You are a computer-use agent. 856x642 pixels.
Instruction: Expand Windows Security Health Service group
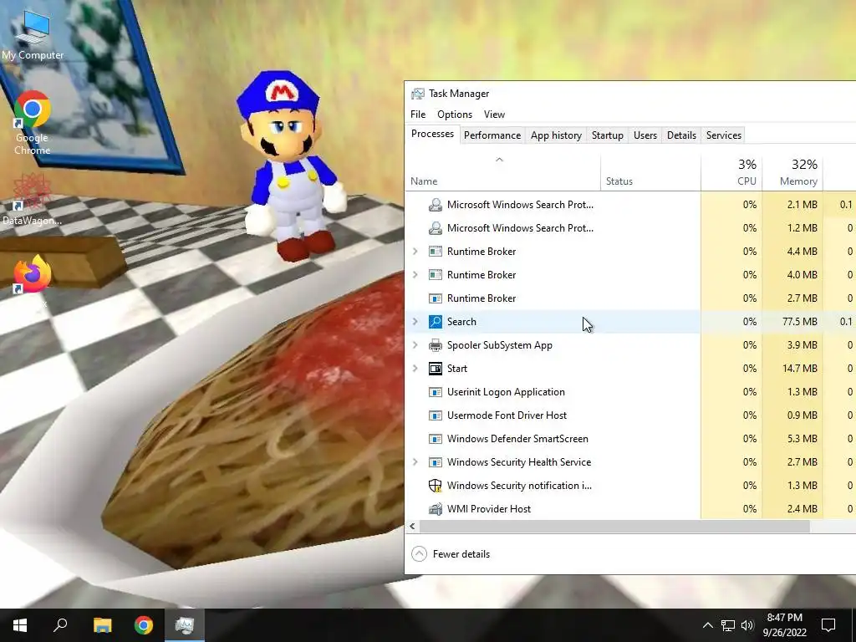(415, 462)
